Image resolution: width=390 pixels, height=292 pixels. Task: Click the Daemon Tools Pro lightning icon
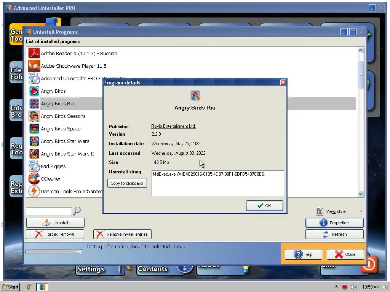(34, 191)
